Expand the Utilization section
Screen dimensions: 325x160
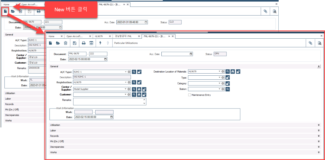319,125
